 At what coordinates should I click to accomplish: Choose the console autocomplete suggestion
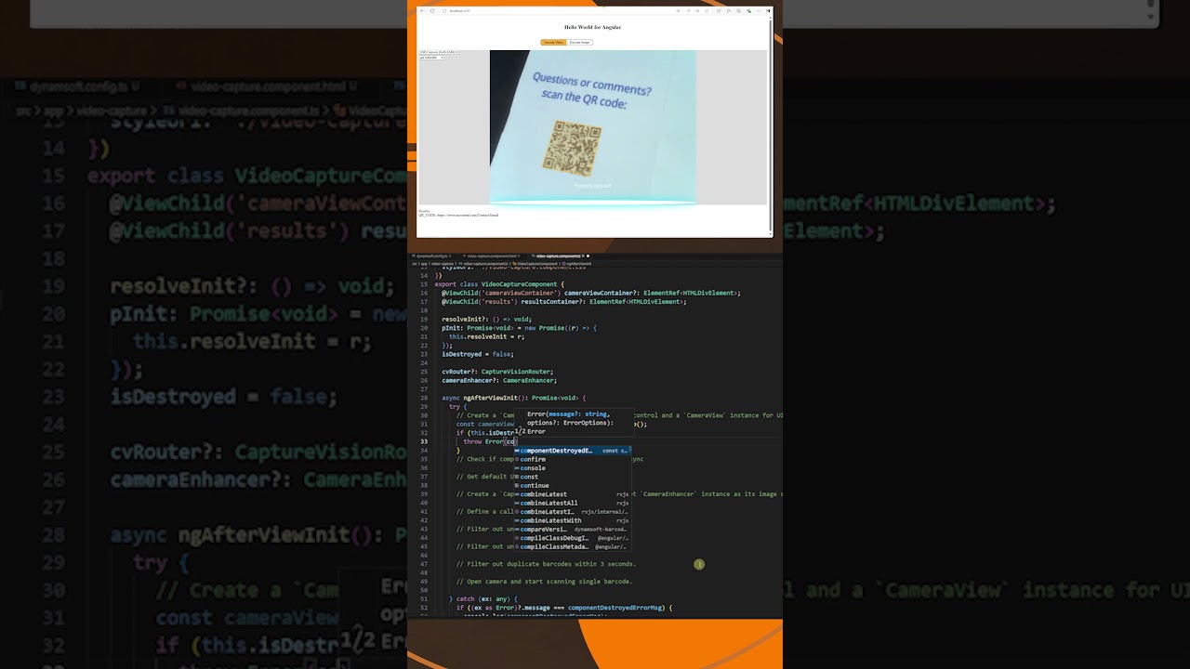pos(573,468)
